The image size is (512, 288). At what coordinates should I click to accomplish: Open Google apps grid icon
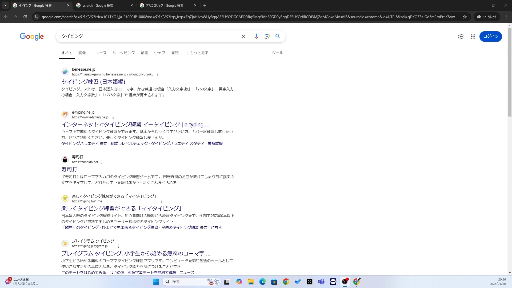473,37
